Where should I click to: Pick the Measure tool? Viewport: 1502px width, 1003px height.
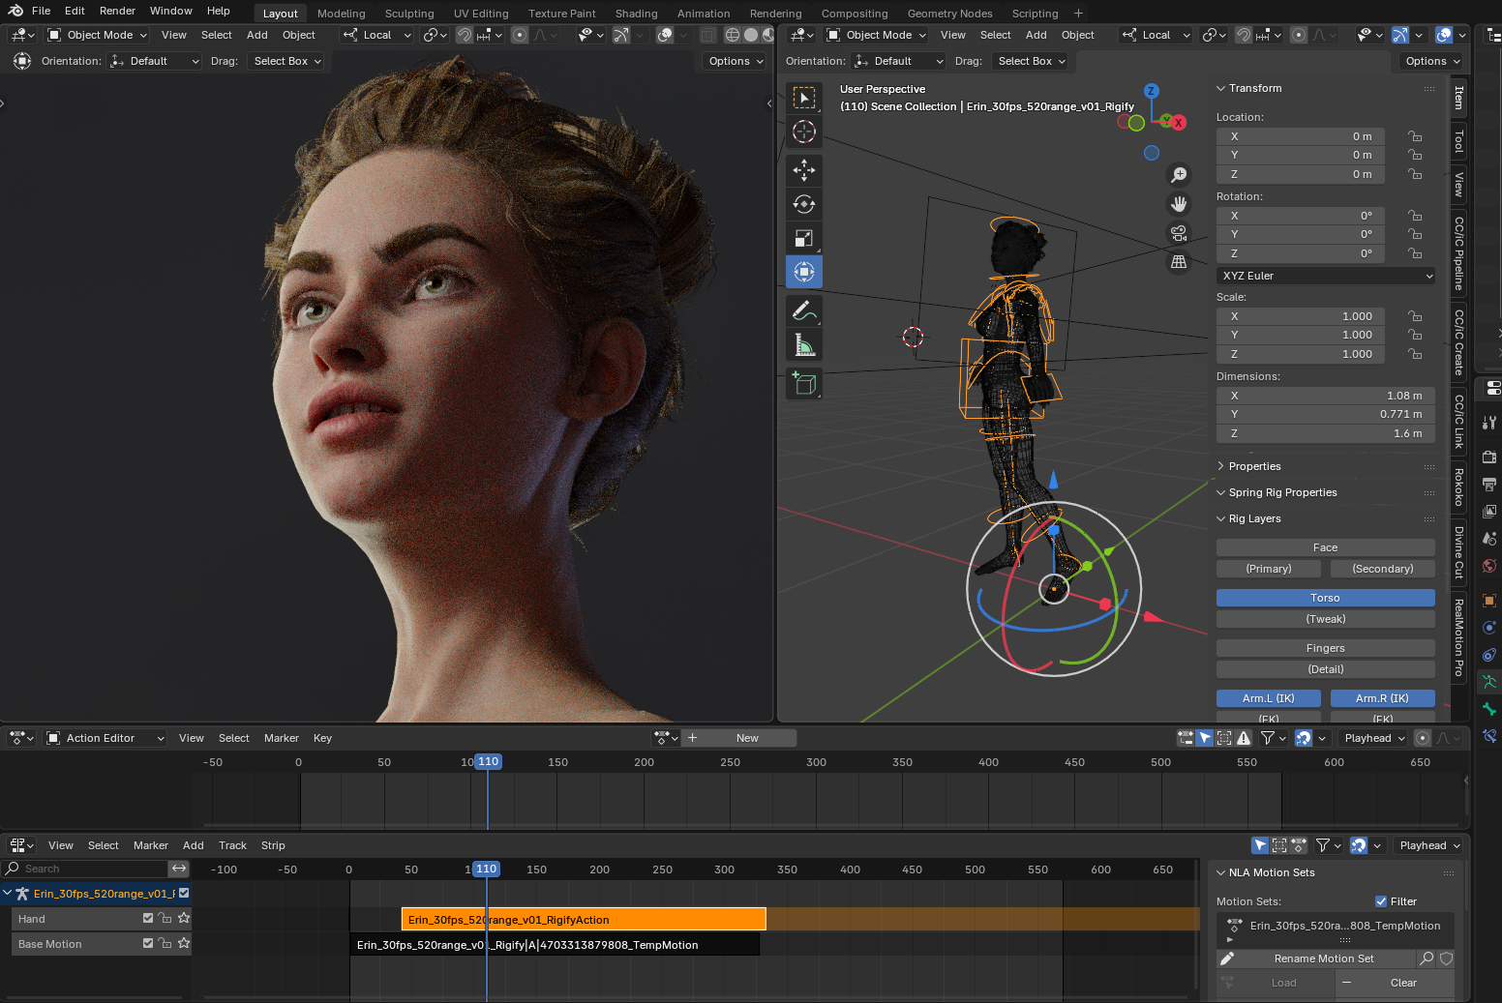804,344
